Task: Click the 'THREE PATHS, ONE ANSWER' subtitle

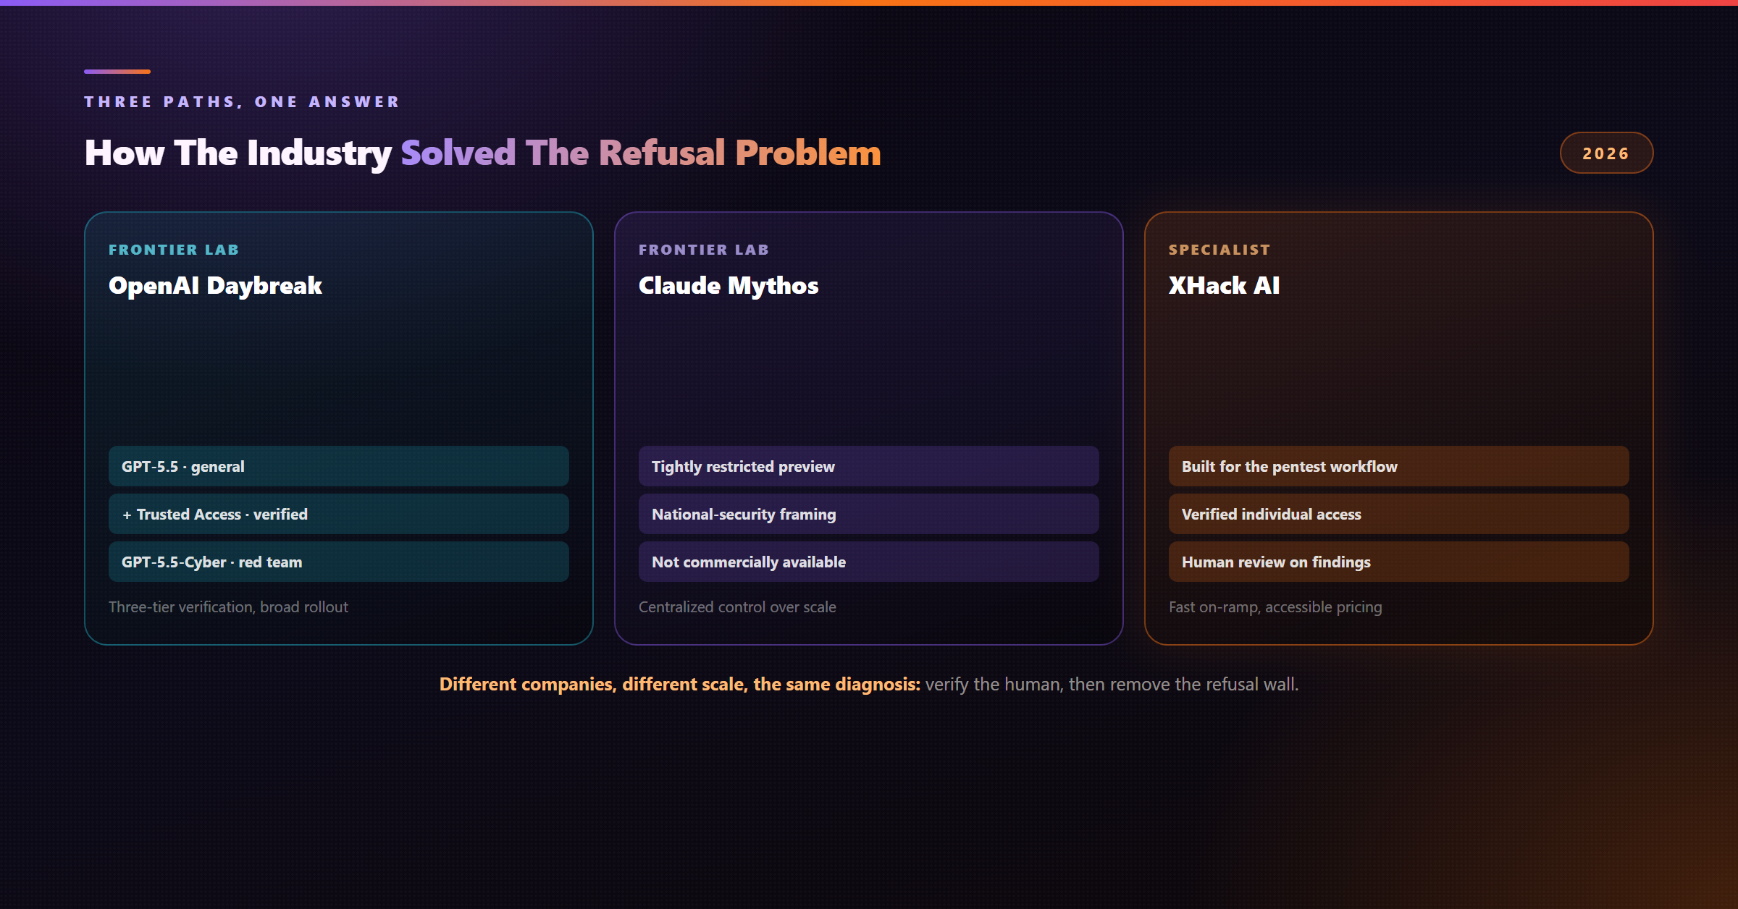Action: (242, 102)
